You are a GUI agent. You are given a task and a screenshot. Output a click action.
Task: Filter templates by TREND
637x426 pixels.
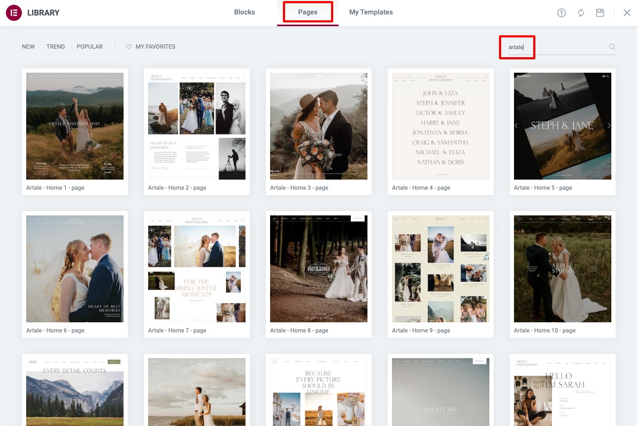(55, 47)
